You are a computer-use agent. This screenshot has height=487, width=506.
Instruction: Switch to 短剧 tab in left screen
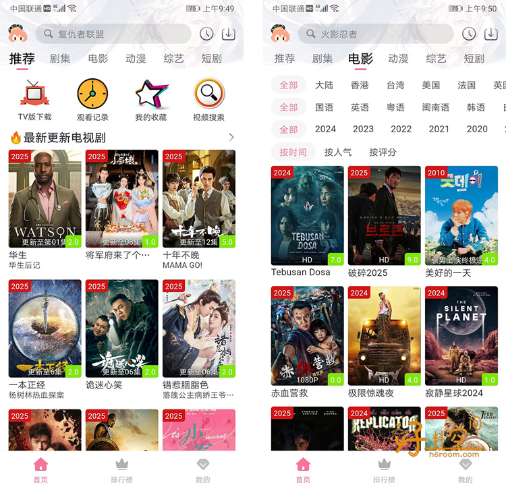[x=211, y=59]
